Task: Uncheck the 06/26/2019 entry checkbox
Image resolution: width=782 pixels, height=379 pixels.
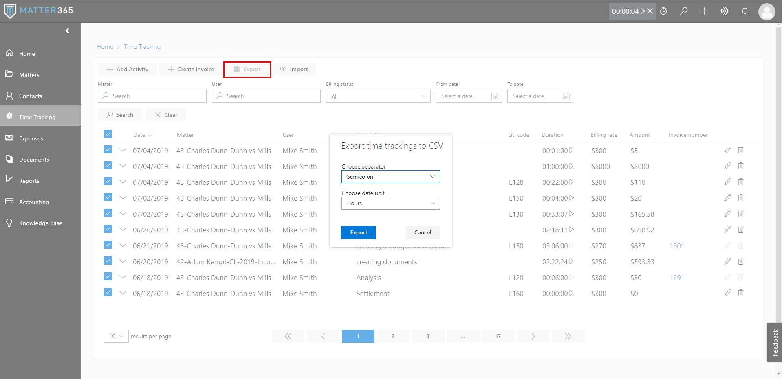Action: click(108, 229)
